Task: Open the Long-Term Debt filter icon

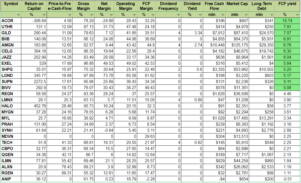Action: click(272, 15)
